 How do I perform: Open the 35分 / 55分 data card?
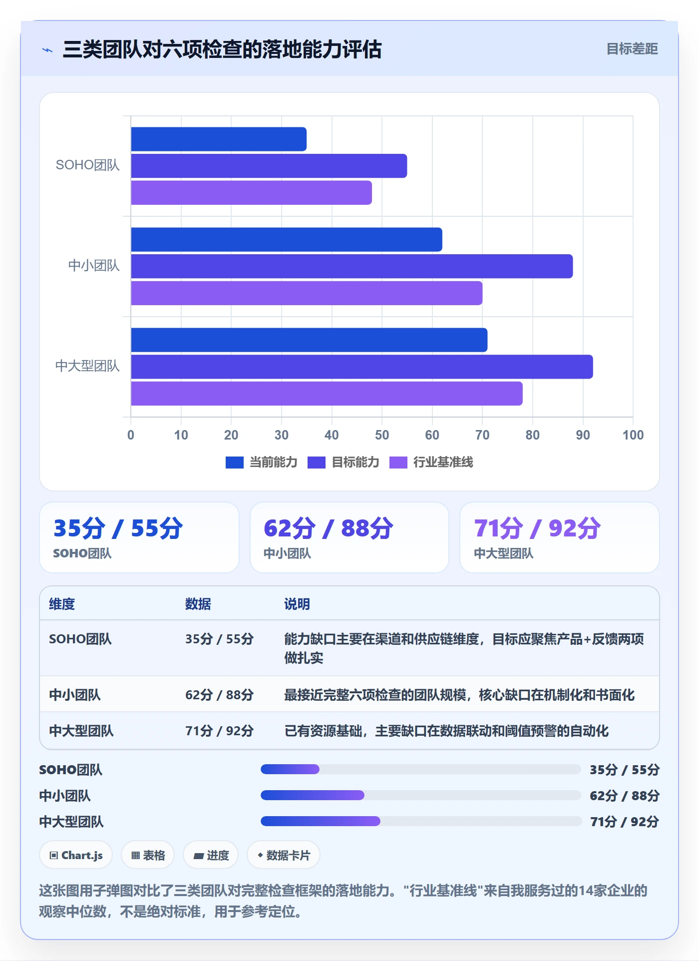tap(139, 537)
